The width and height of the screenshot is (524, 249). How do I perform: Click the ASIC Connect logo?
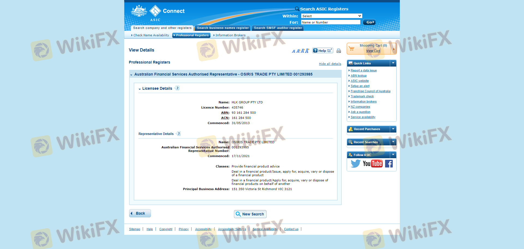click(158, 13)
